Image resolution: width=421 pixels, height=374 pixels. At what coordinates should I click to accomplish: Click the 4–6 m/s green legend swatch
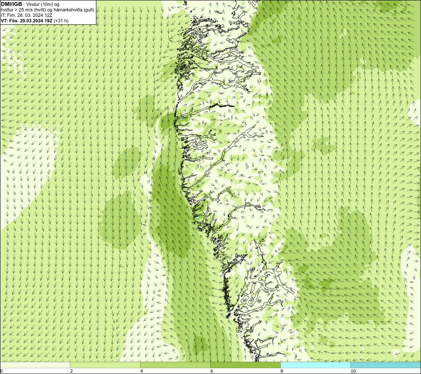(x=175, y=365)
